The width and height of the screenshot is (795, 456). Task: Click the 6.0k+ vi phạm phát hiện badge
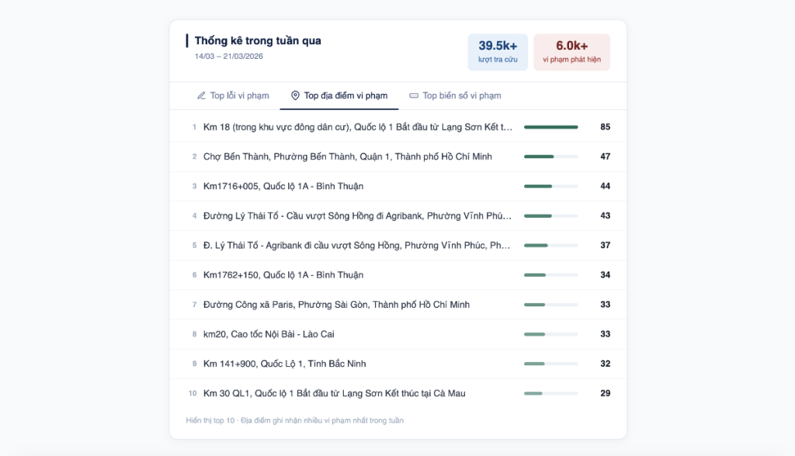pos(571,52)
